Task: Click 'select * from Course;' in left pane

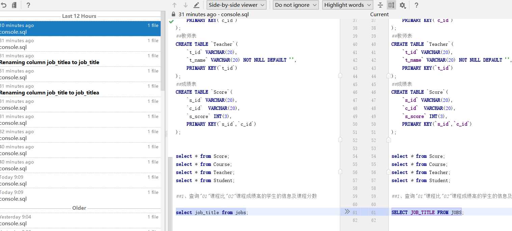Action: pyautogui.click(x=204, y=164)
